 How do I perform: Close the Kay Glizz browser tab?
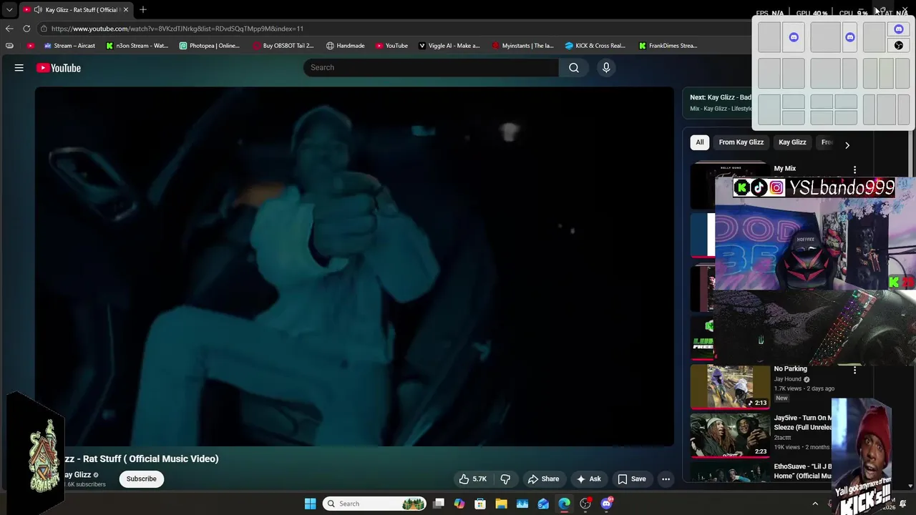coord(125,10)
